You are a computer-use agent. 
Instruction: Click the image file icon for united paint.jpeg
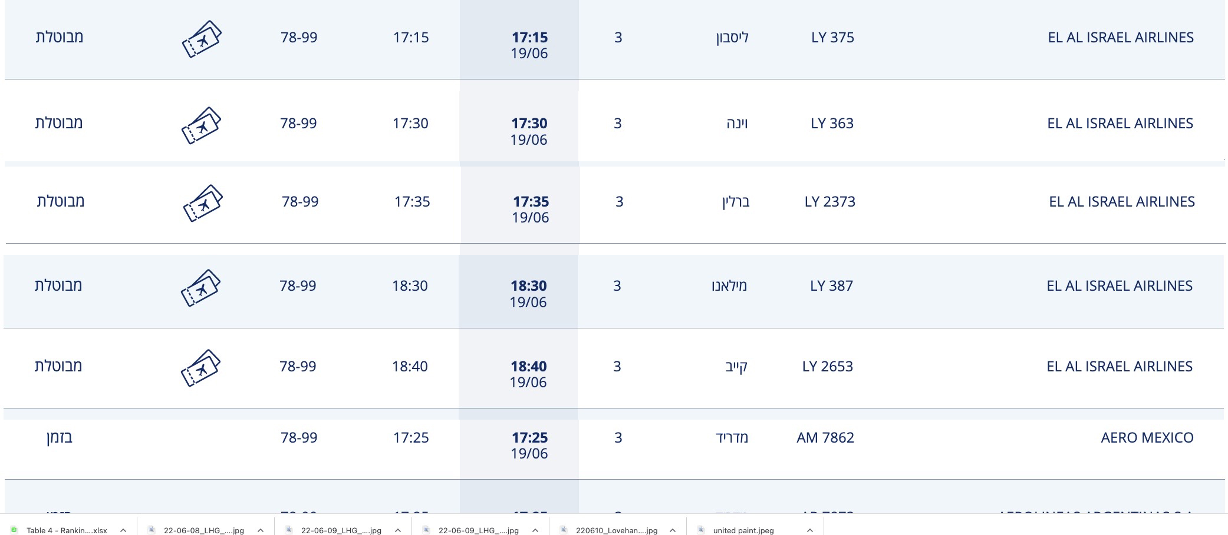tap(701, 530)
